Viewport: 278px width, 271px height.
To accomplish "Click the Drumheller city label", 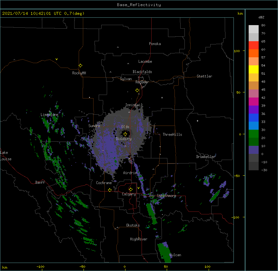I will 206,157.
